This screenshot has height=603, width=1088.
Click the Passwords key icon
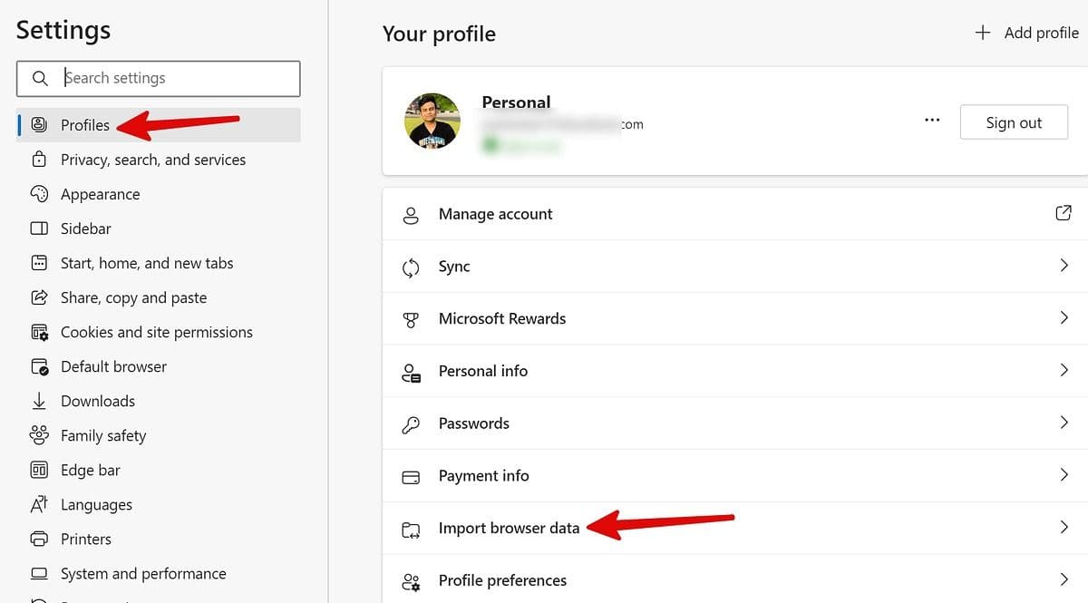411,423
